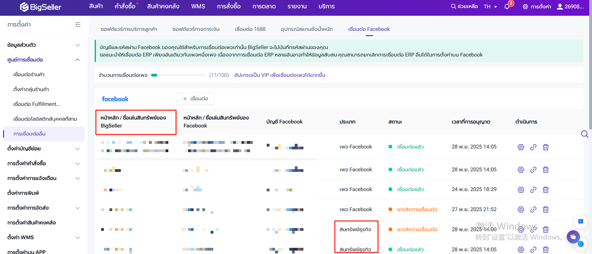Click the page connection progress bar
The height and width of the screenshot is (254, 592).
(x=179, y=75)
